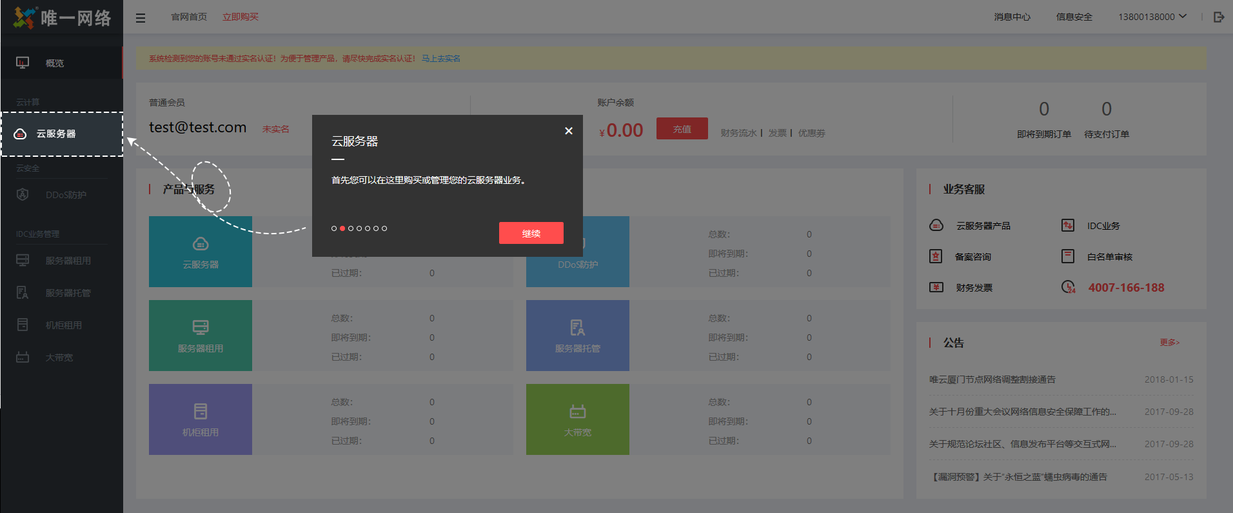Select the 云服务器 cloud icon in sidebar

(20, 134)
